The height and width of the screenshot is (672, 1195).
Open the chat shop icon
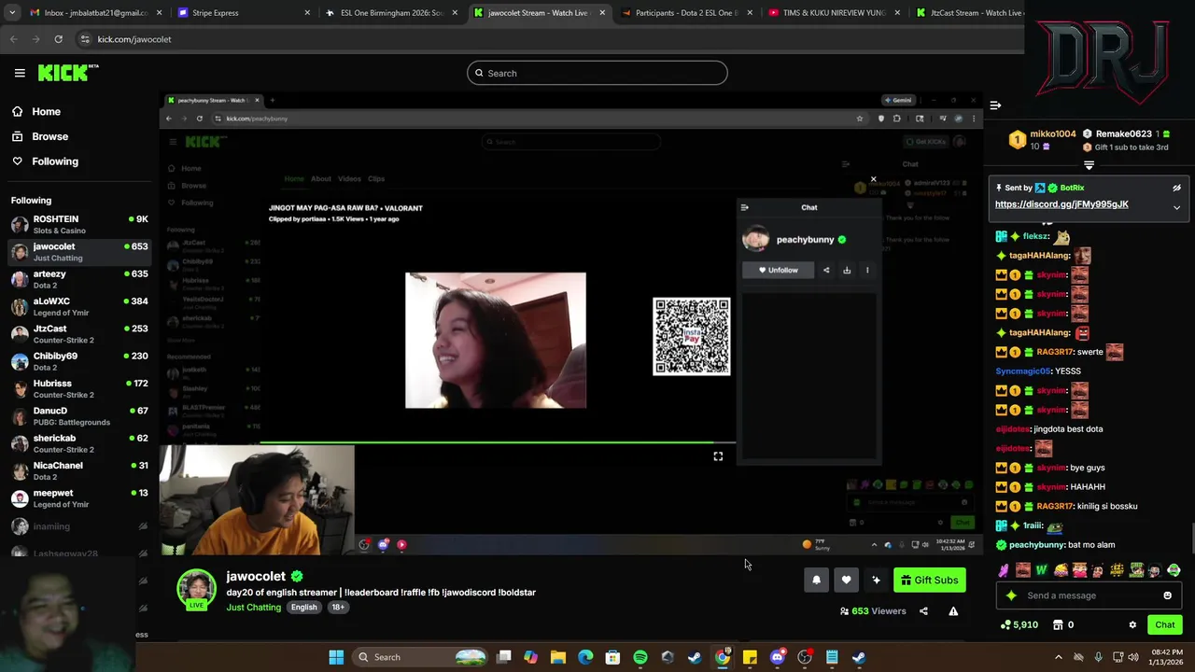point(1058,625)
